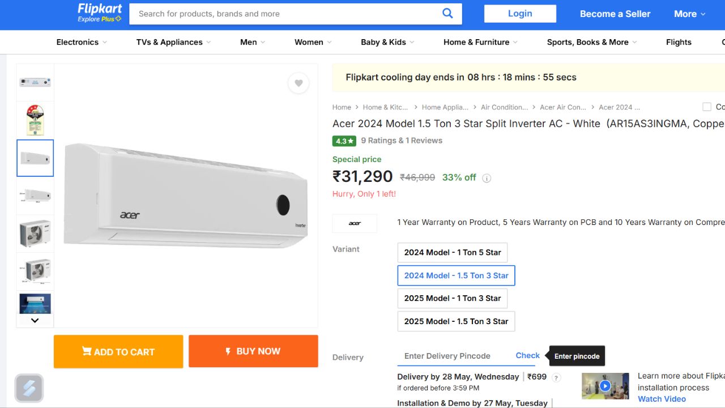Click the BUY NOW button
Image resolution: width=725 pixels, height=408 pixels.
tap(253, 351)
